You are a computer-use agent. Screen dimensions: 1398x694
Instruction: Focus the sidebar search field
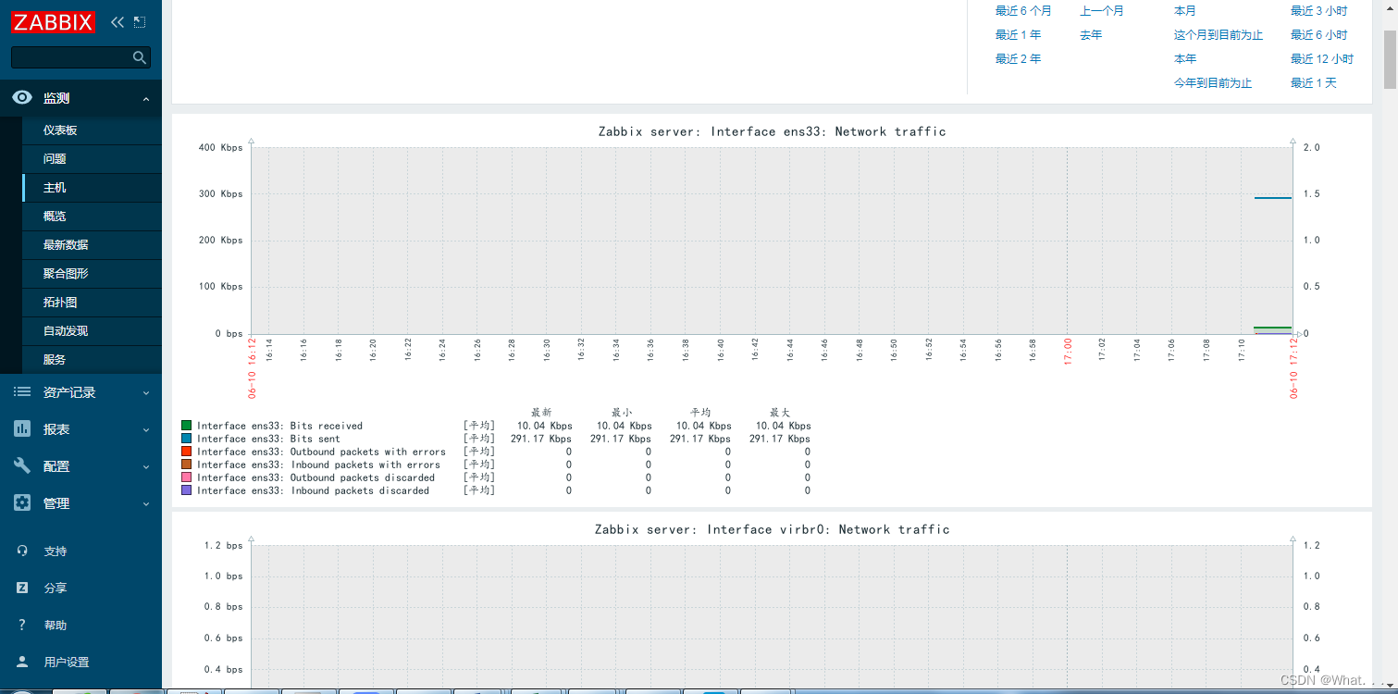80,57
